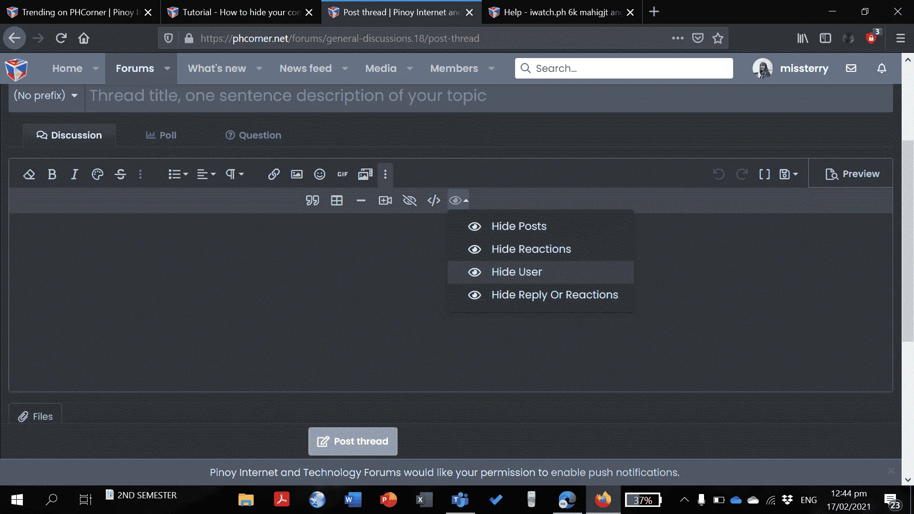Open the (No prefix) dropdown

[46, 96]
